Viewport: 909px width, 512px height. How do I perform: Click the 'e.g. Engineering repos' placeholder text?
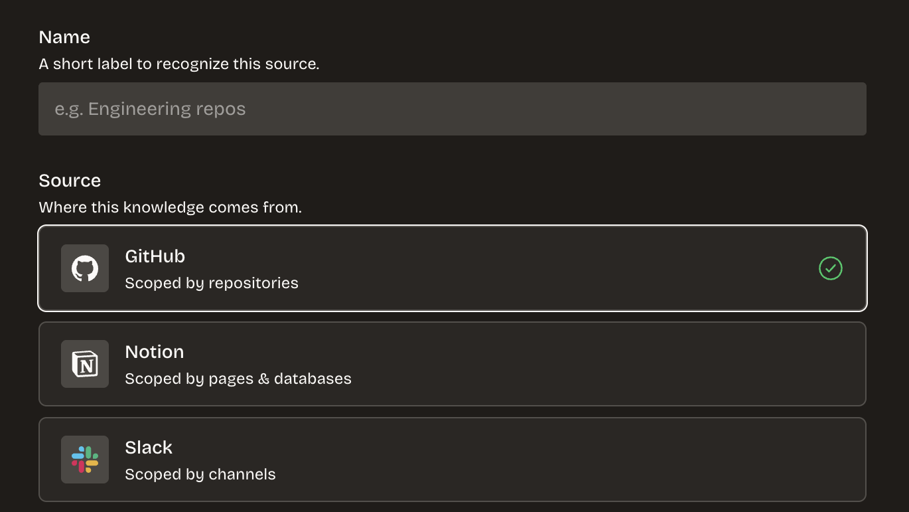[x=150, y=109]
